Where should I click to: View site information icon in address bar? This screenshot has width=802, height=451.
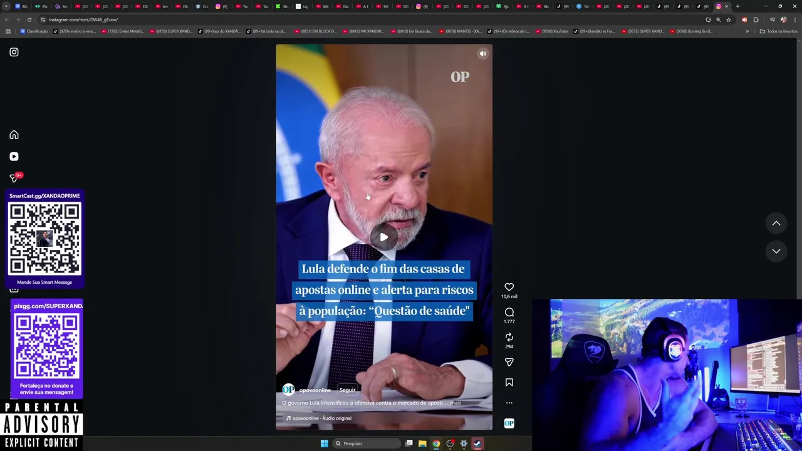pyautogui.click(x=43, y=19)
